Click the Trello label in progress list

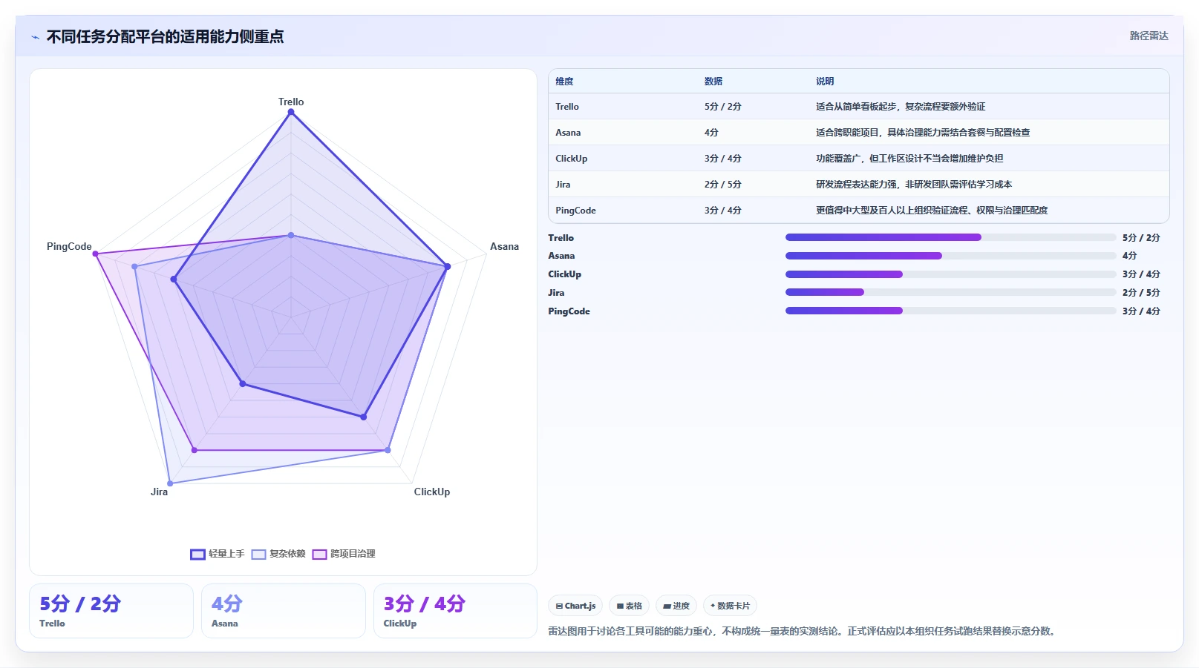(x=561, y=238)
